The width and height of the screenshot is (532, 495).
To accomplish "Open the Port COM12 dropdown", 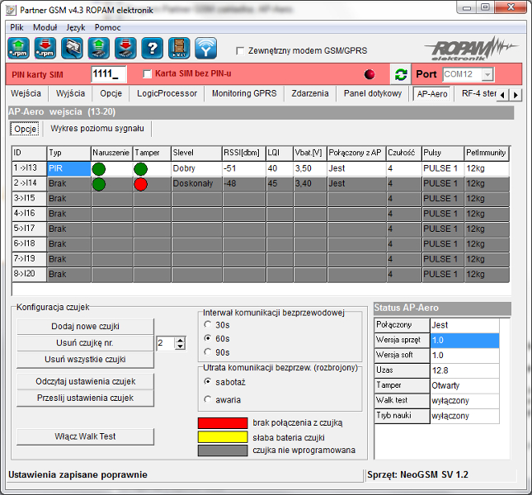I will 487,74.
